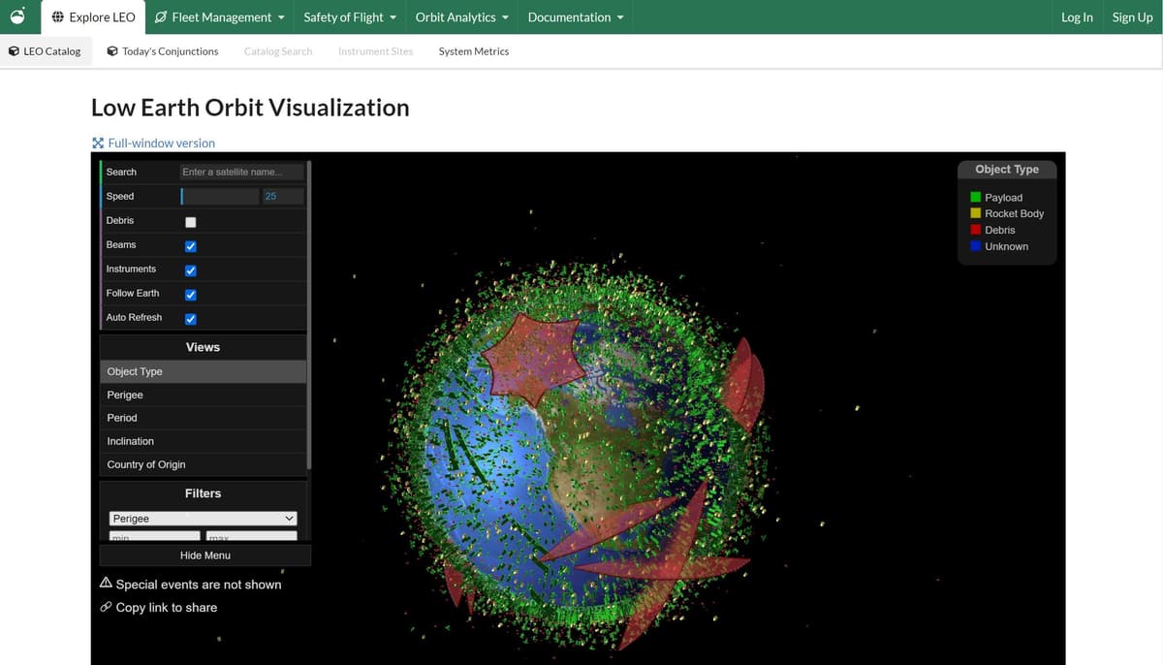
Task: Click the cube icon beside Today's Conjunctions
Action: pos(112,51)
